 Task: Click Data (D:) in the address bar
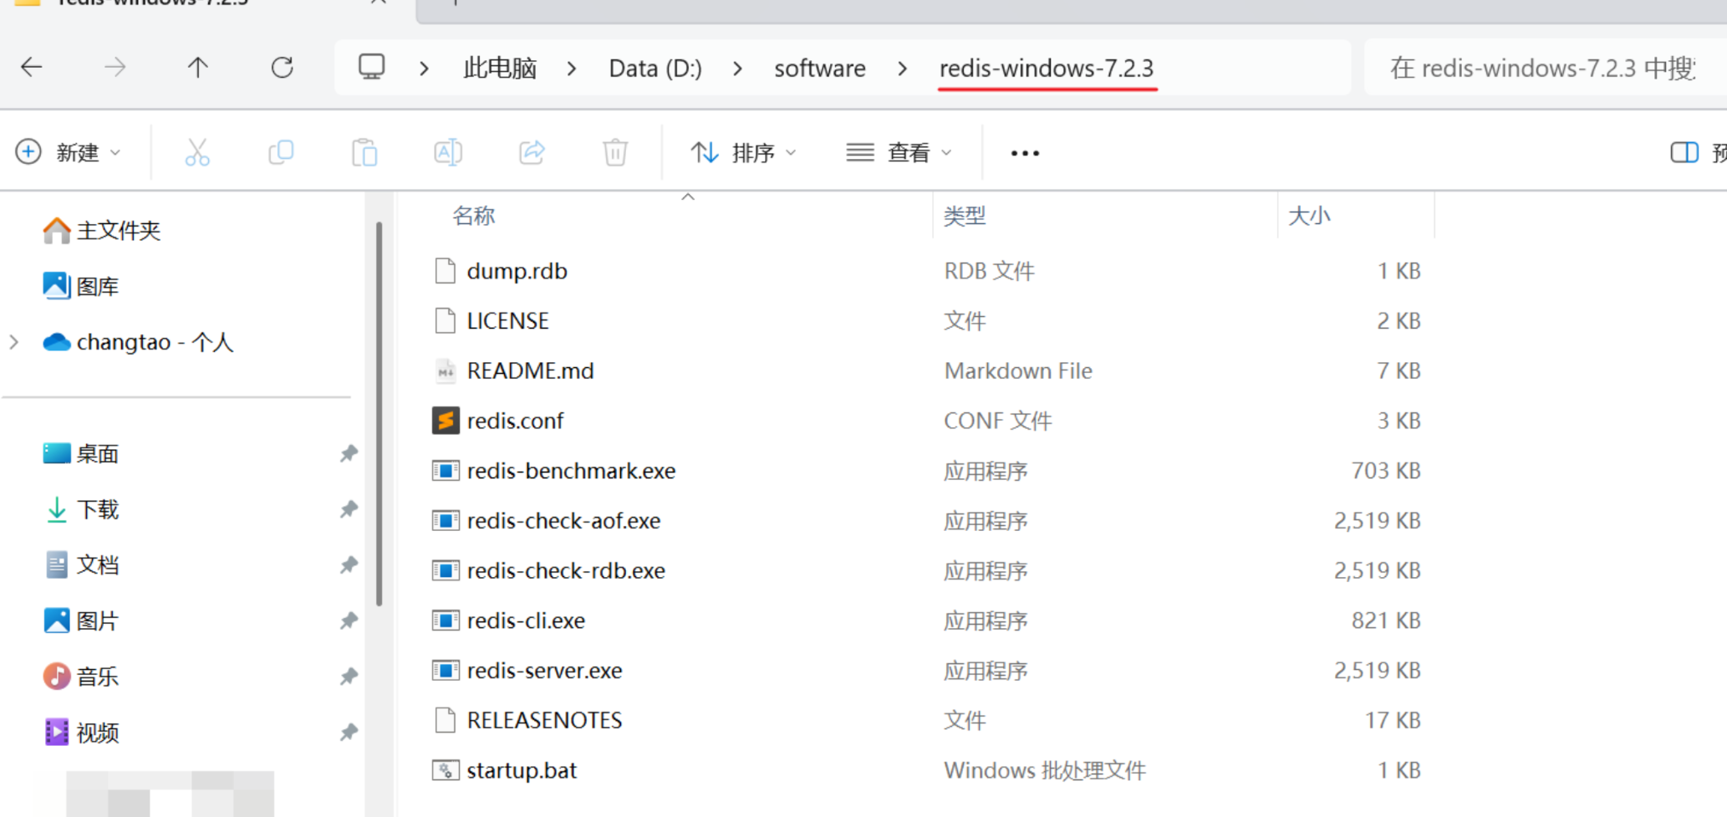655,68
